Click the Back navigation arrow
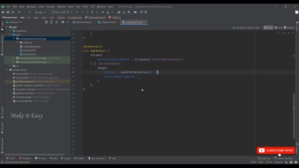Viewport: 299px width, 168px height. coord(19,12)
